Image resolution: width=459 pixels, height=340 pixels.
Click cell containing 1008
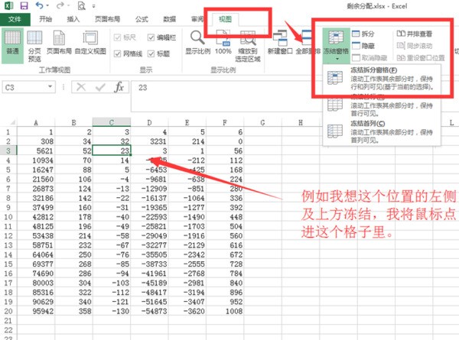[225, 311]
